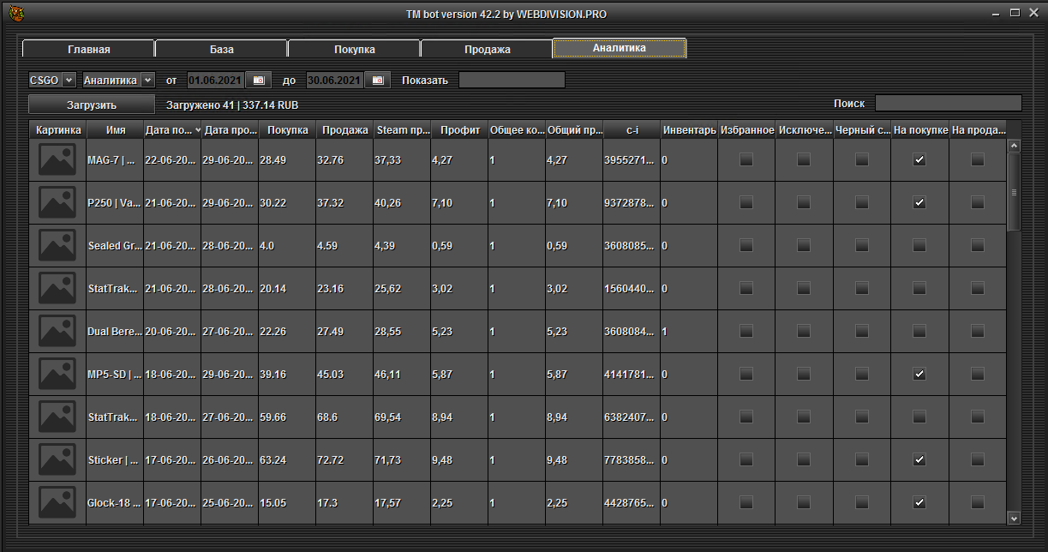
Task: Open calendar picker for the end date
Action: [x=377, y=80]
